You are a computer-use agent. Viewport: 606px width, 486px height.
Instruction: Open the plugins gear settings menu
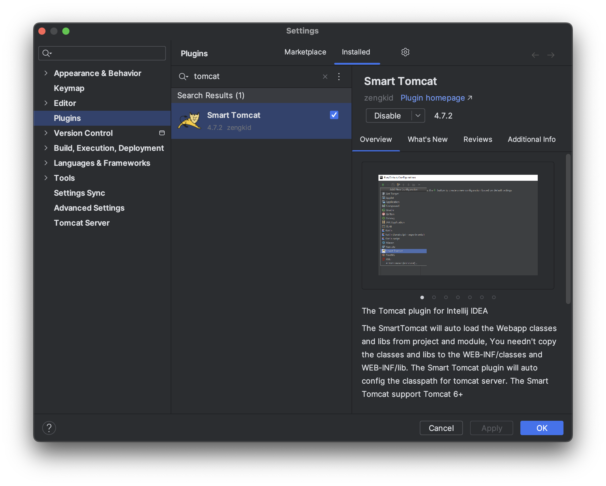coord(405,52)
